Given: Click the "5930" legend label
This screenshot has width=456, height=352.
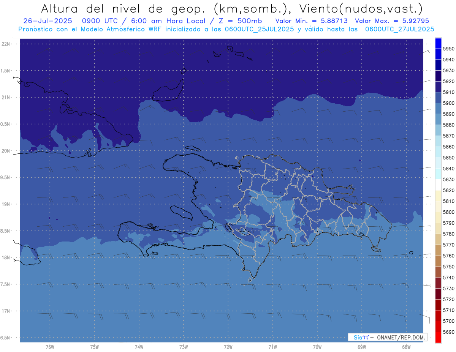Looking at the screenshot, I should coord(448,71).
